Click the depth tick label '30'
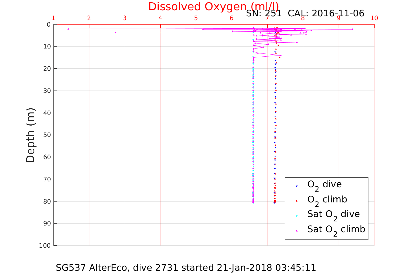 click(47, 91)
